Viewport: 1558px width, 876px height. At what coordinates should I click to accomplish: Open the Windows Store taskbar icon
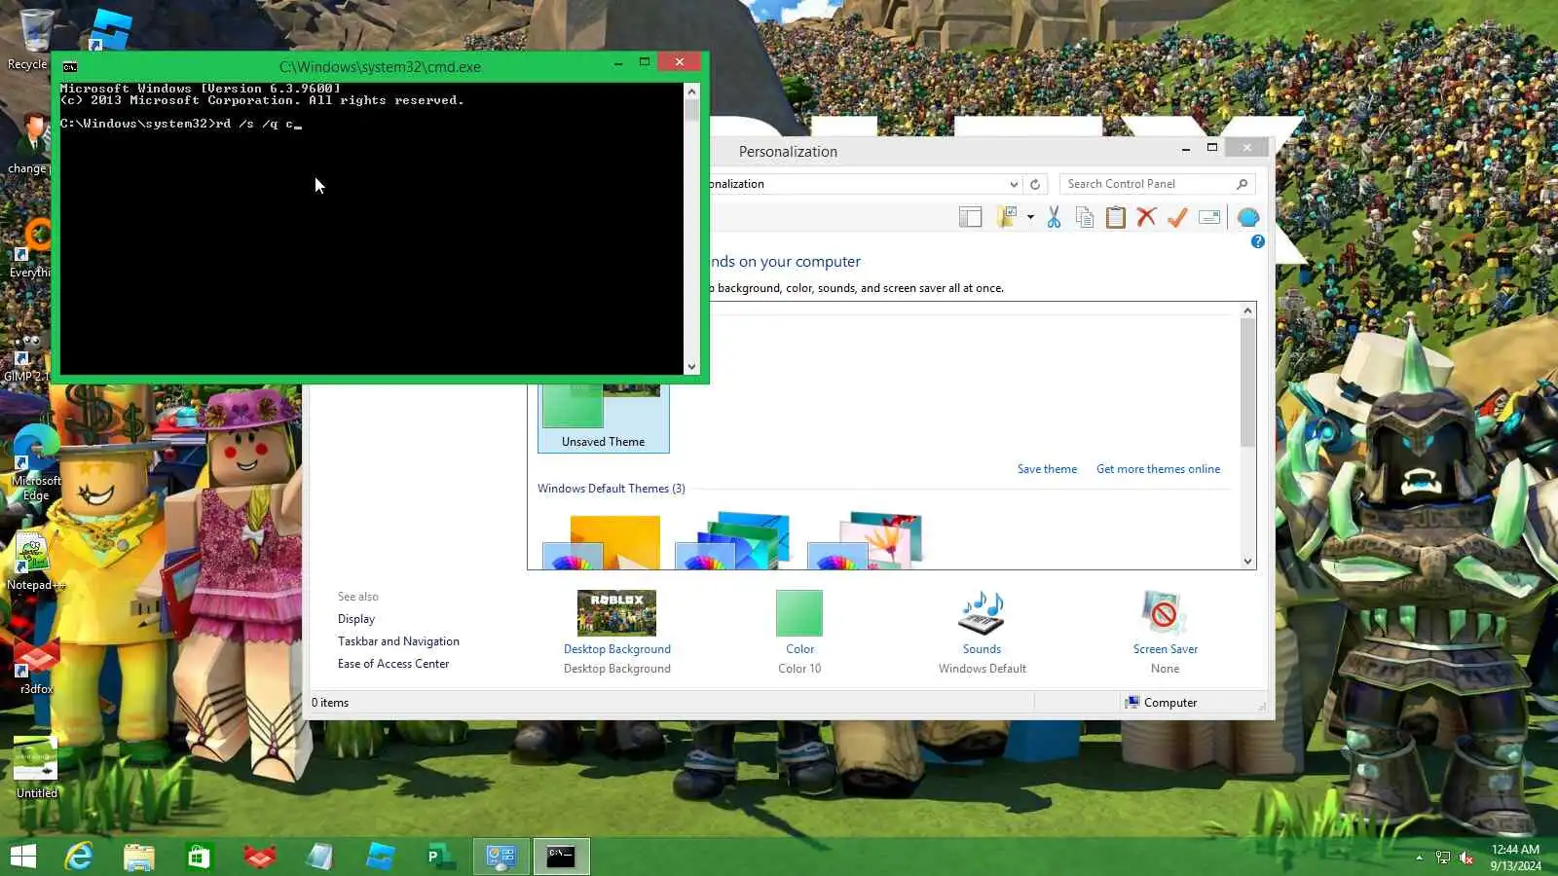point(199,857)
